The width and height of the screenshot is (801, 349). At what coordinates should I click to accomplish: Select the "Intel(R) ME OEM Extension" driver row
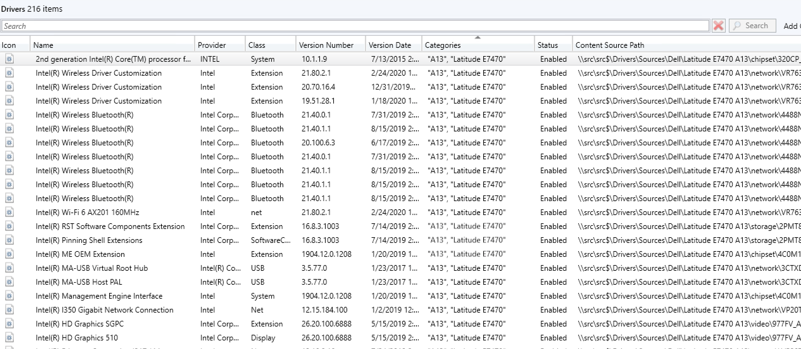[x=80, y=254]
